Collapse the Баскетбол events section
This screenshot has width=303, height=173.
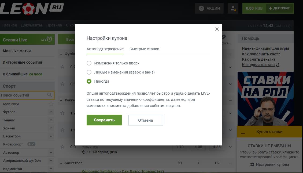pos(61,163)
